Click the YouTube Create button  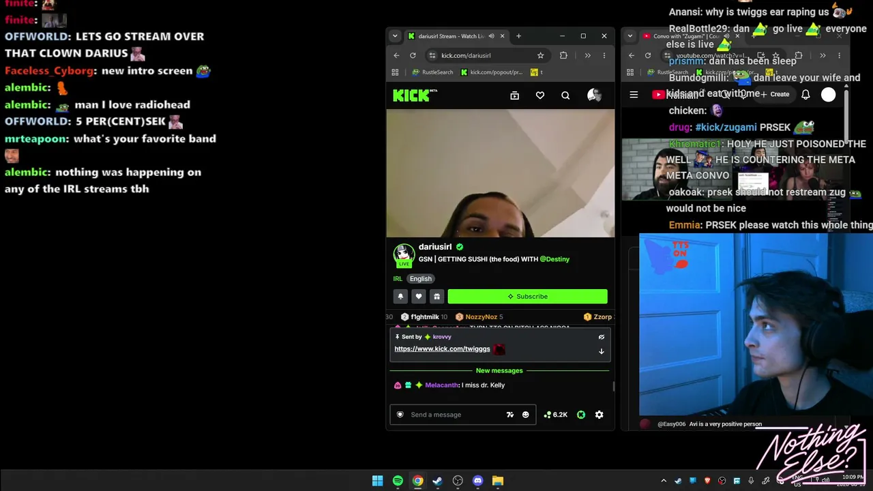point(775,95)
